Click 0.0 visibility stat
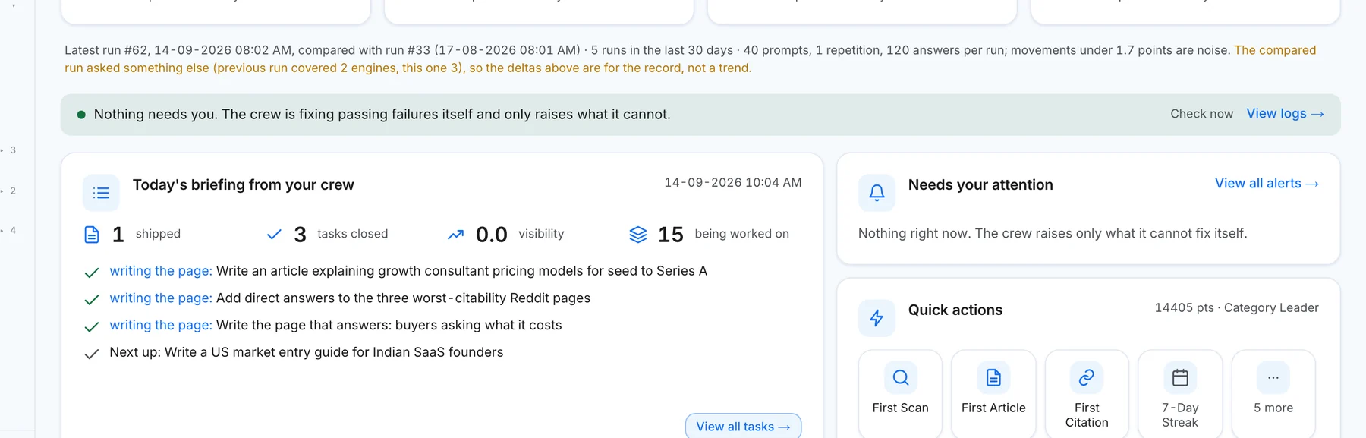The image size is (1366, 438). point(505,235)
